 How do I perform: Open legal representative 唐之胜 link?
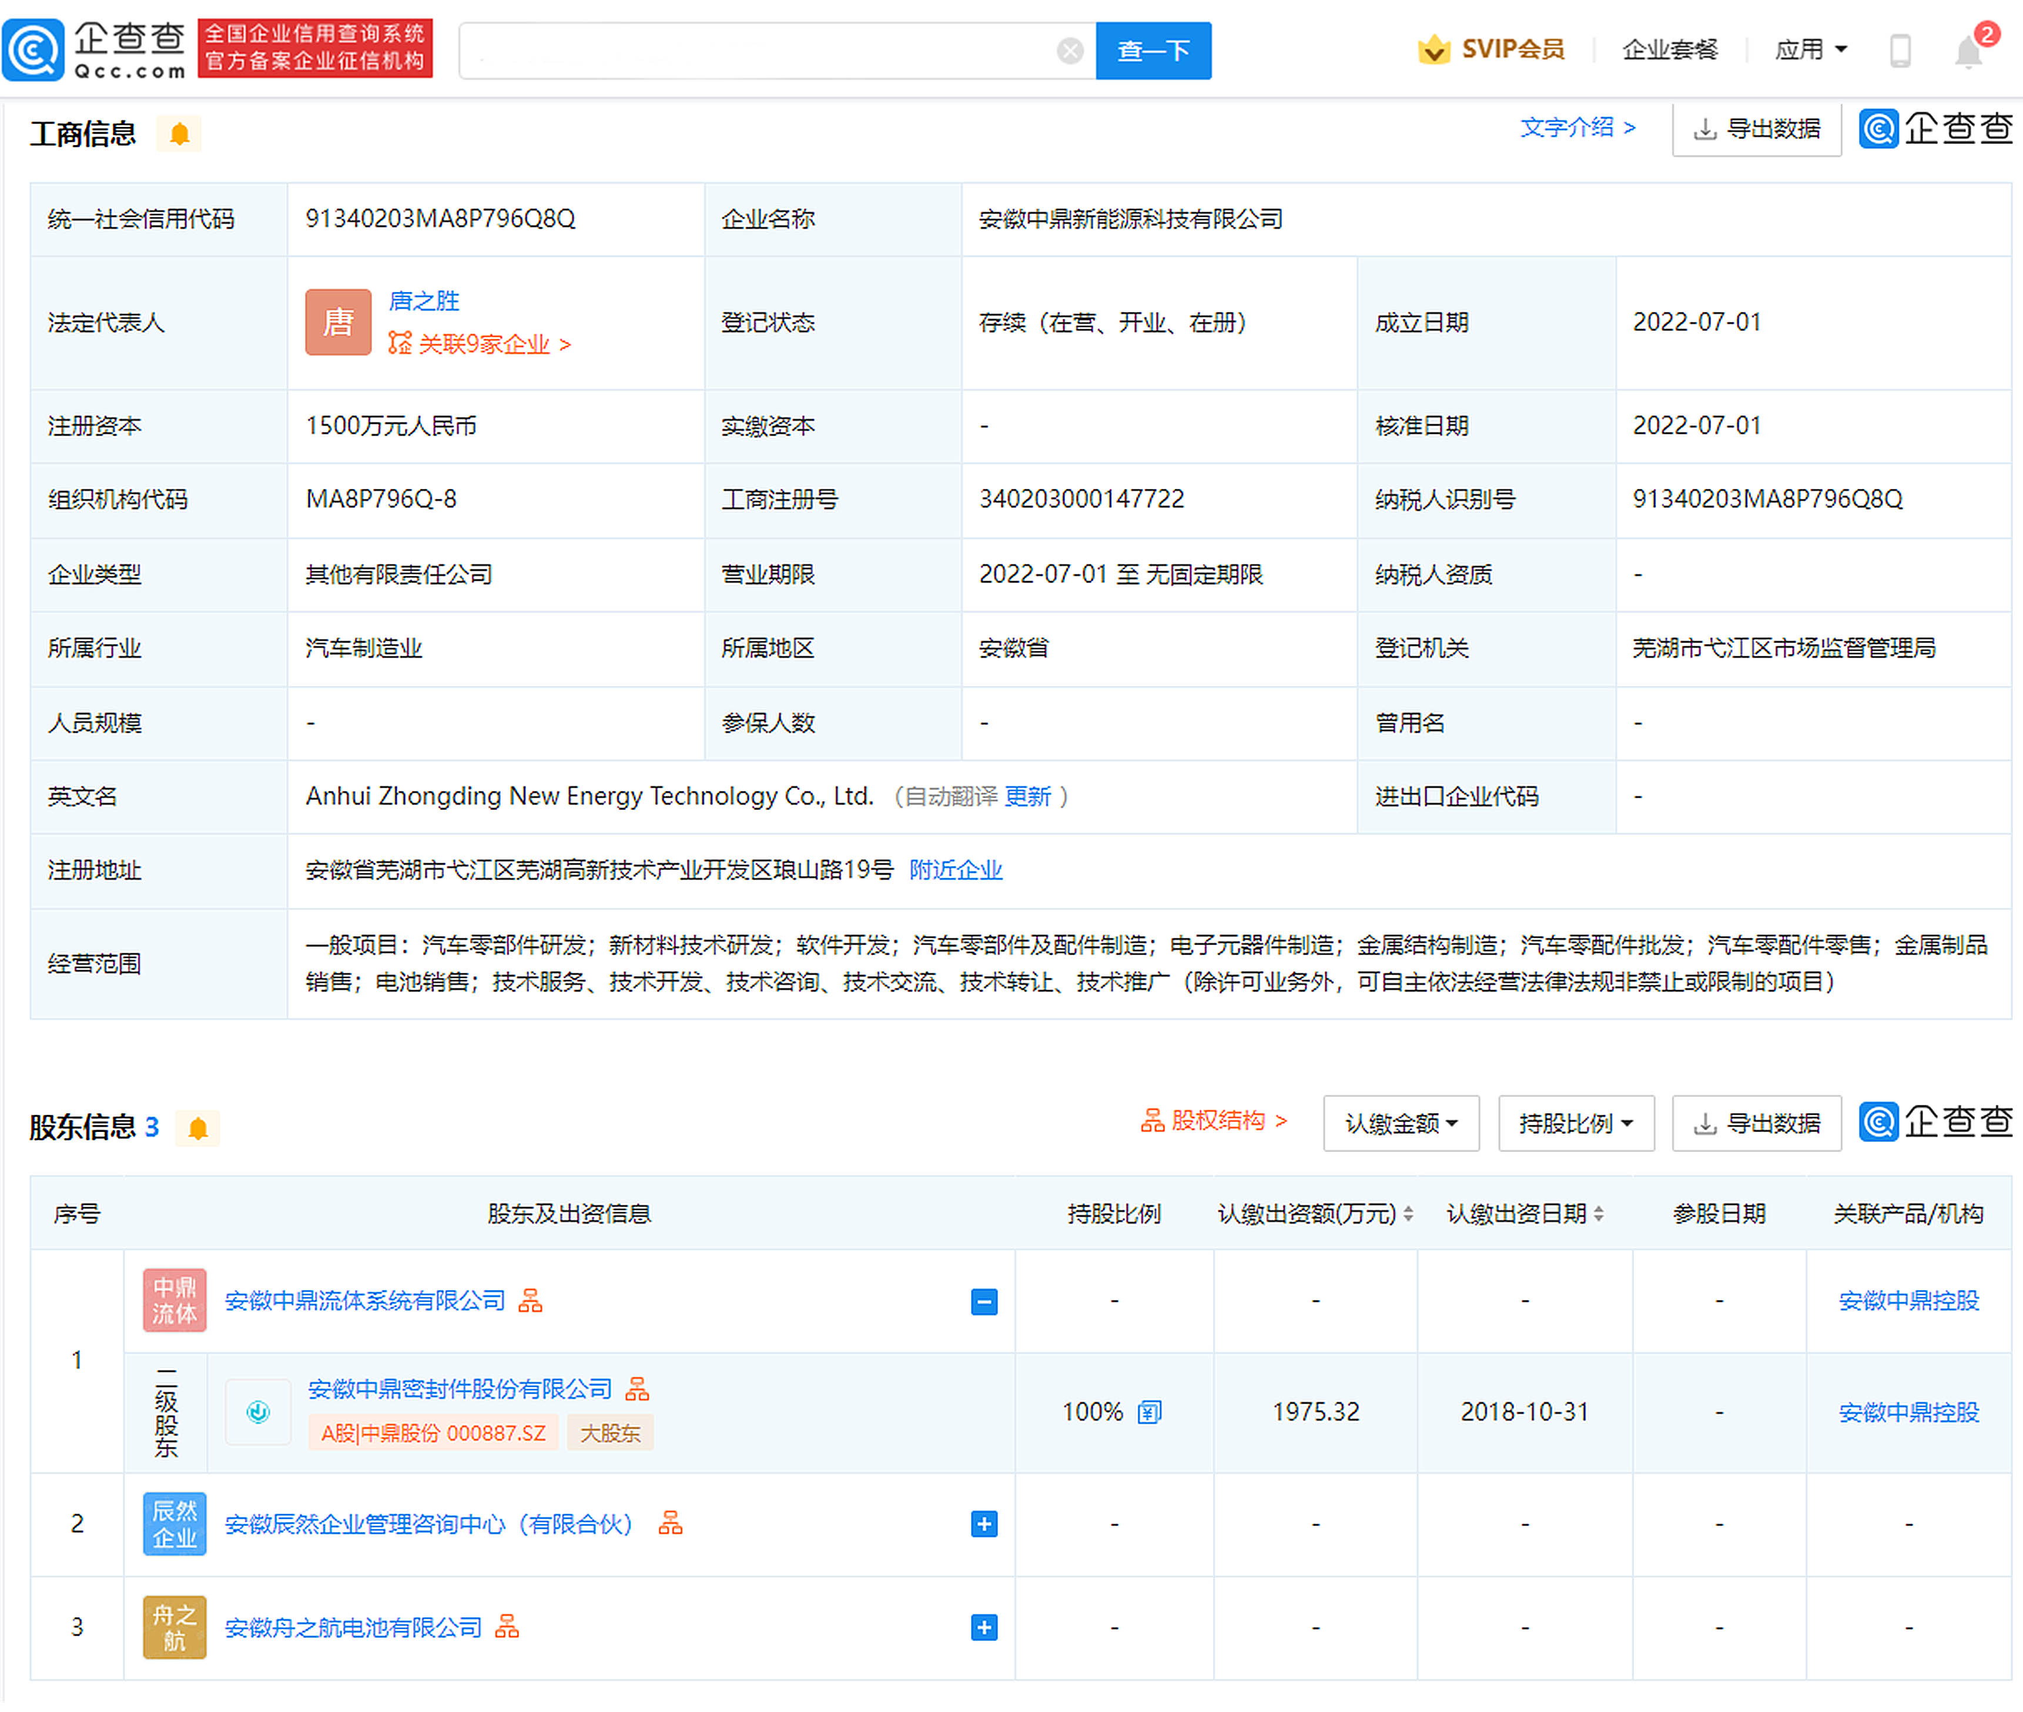tap(423, 301)
